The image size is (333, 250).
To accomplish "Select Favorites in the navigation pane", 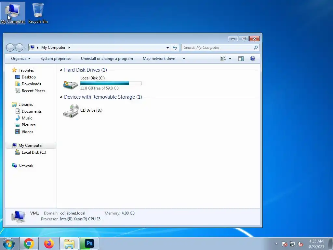I will pyautogui.click(x=26, y=70).
